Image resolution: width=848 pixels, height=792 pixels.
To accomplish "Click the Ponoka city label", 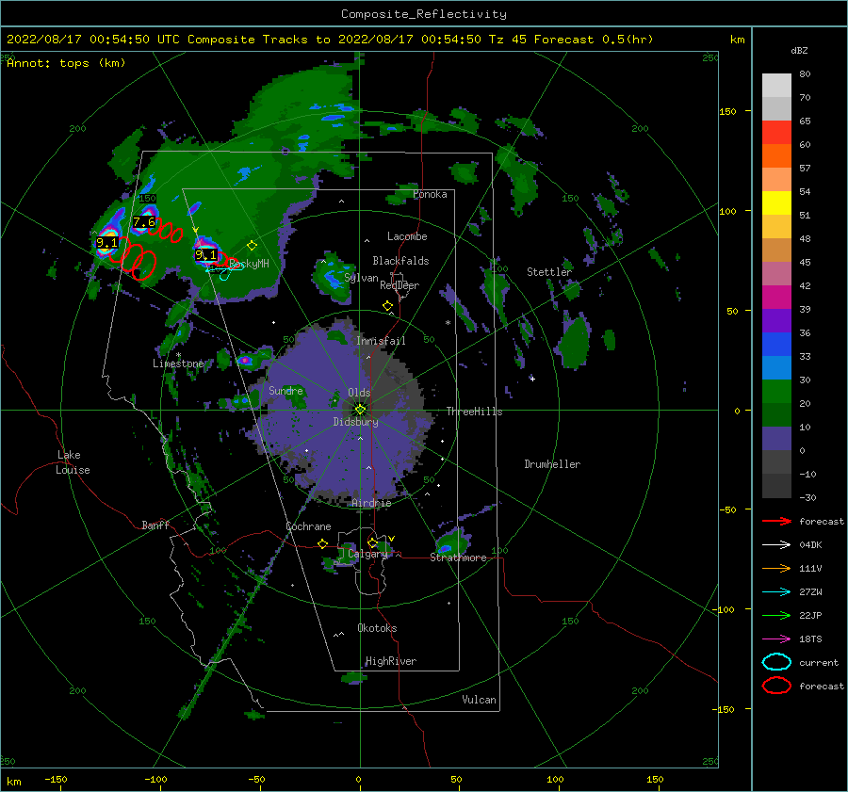I will 430,194.
